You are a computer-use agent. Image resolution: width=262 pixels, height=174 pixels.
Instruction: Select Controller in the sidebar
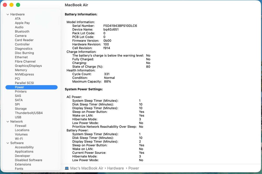pos(22,44)
